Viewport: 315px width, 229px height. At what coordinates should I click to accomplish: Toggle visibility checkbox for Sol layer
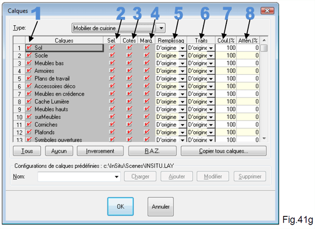point(29,48)
